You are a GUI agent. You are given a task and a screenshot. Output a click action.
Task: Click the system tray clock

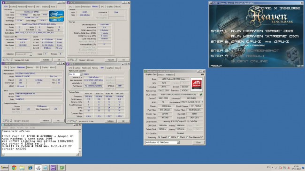pyautogui.click(x=296, y=168)
